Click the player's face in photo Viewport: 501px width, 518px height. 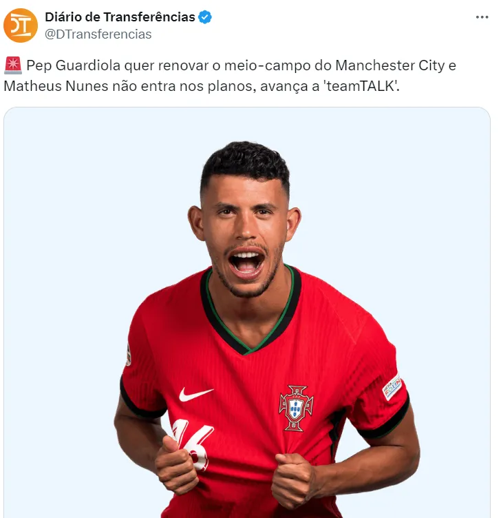pos(245,236)
